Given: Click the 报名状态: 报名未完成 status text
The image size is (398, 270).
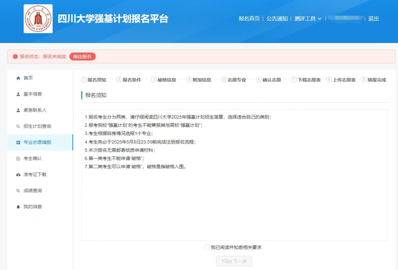Looking at the screenshot, I should point(43,57).
